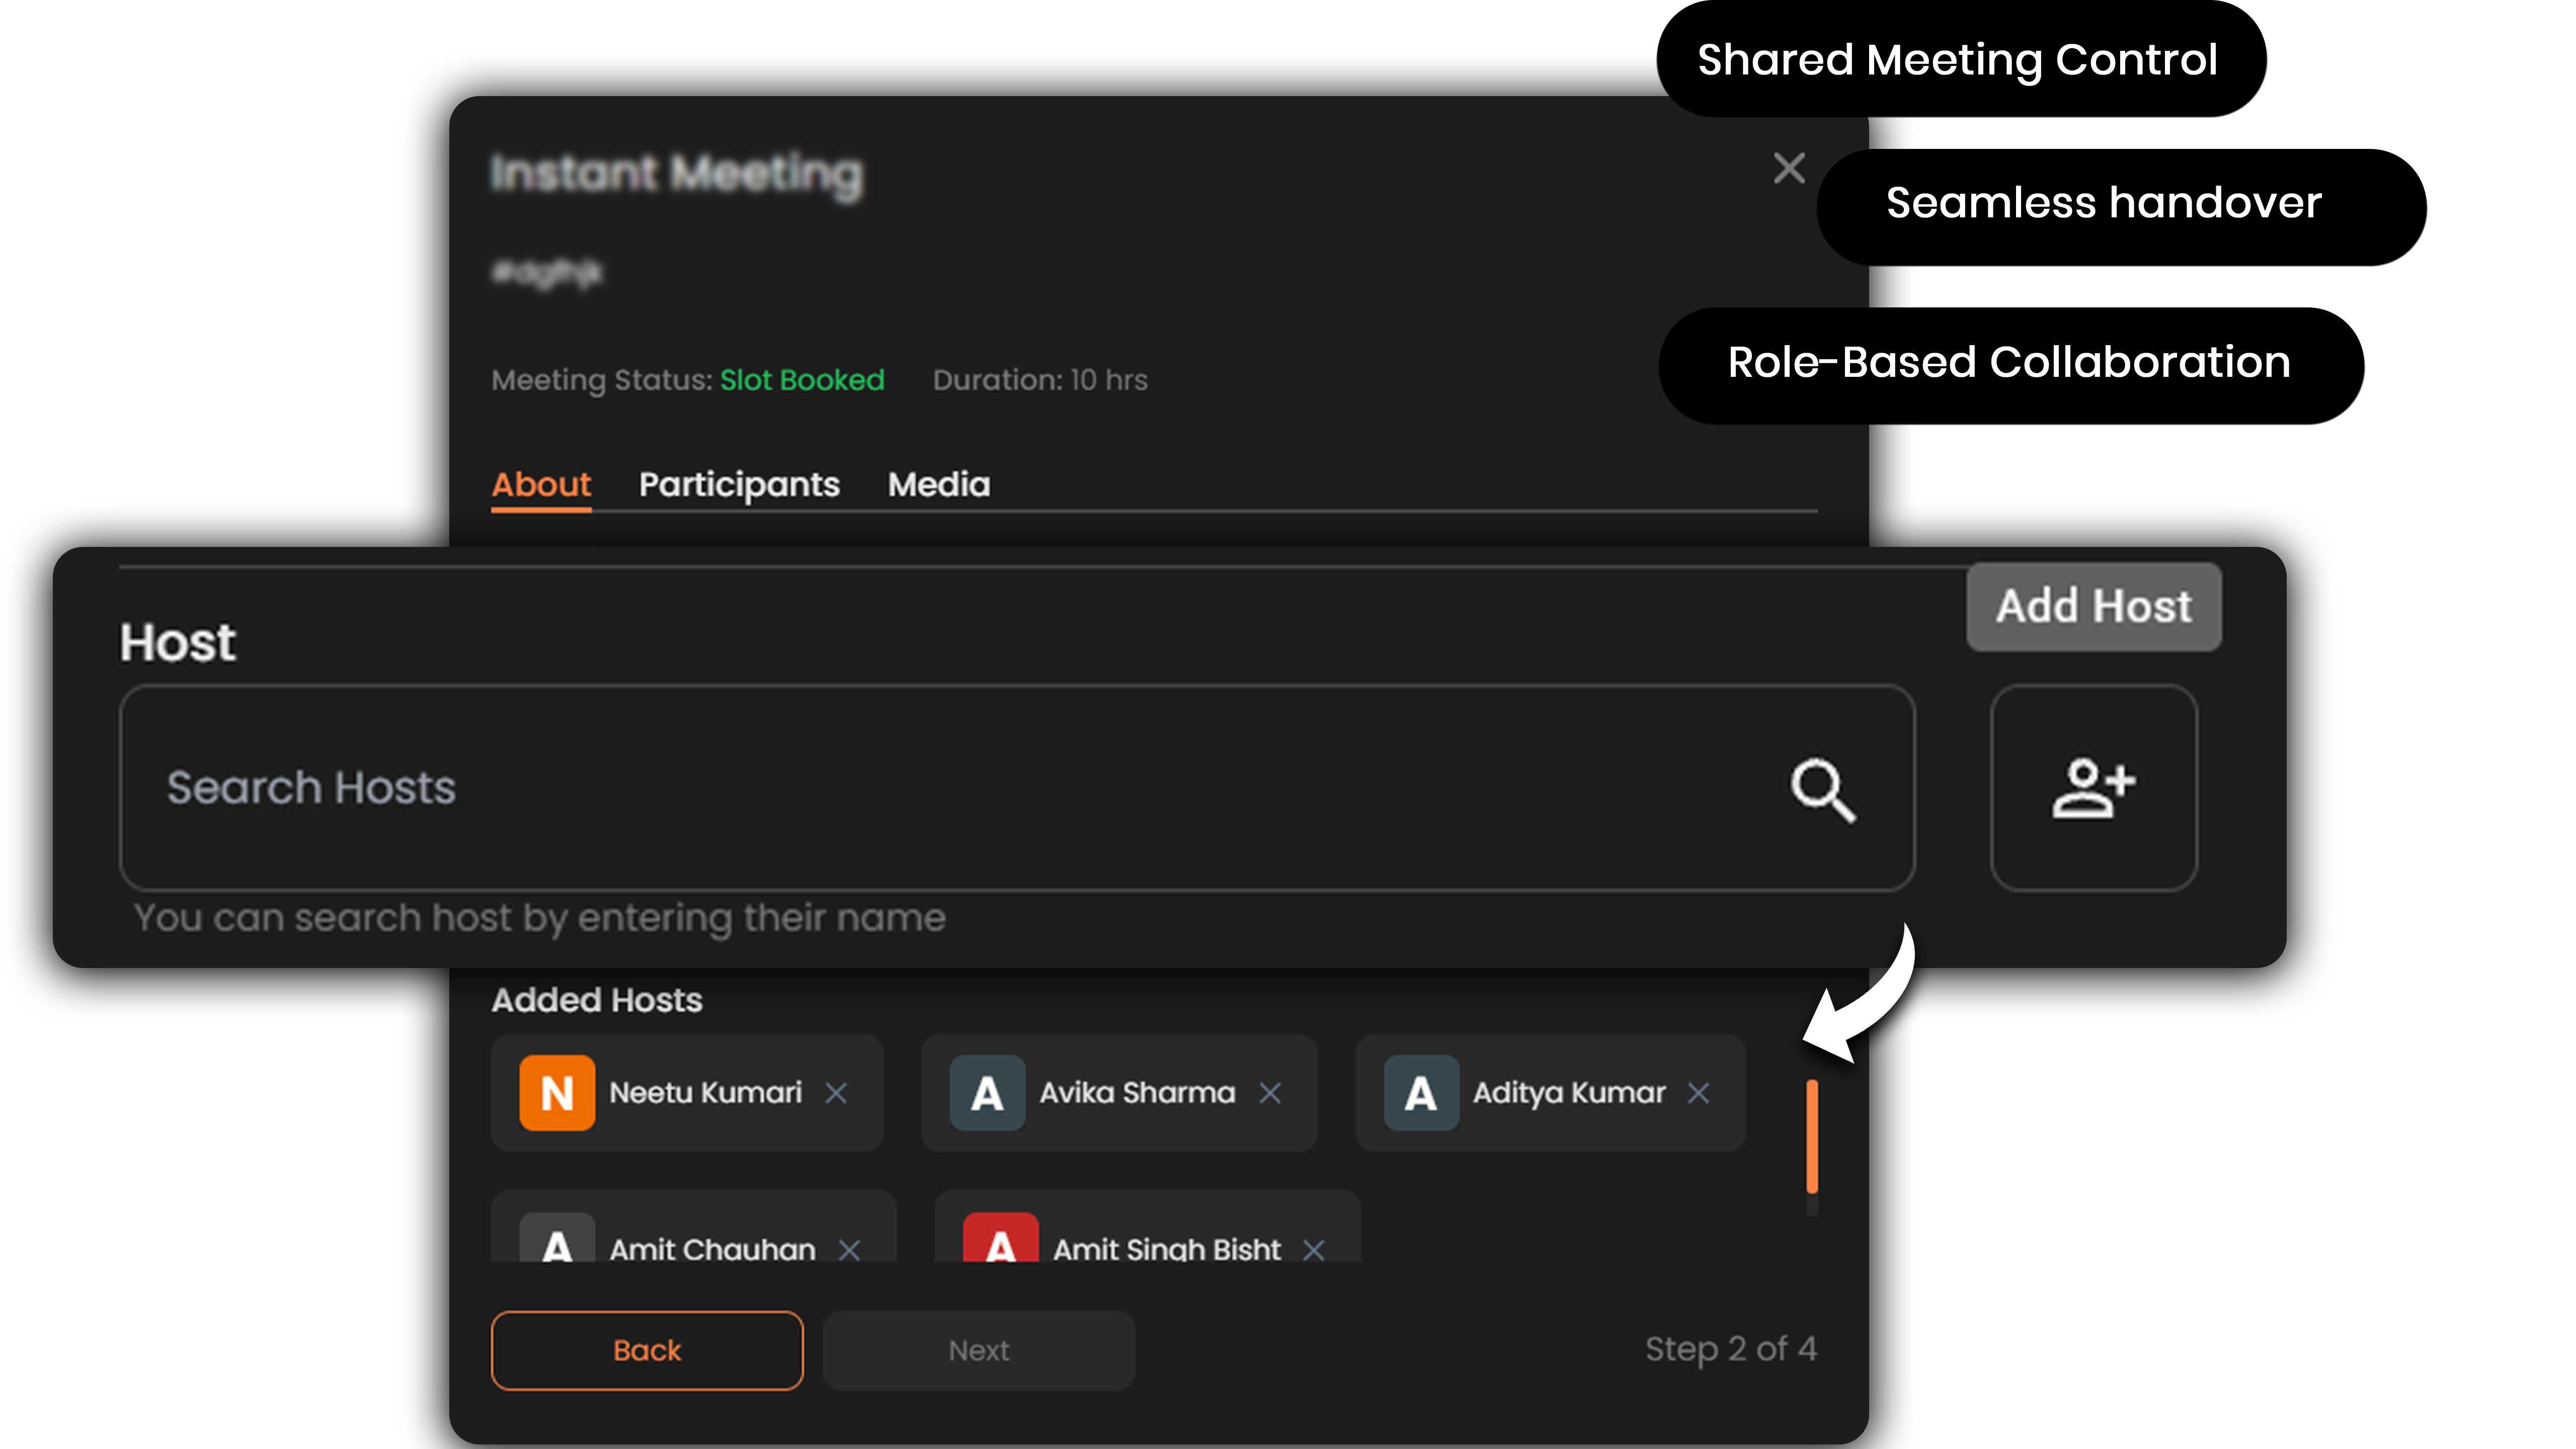Click the search magnifier icon
This screenshot has width=2576, height=1449.
pyautogui.click(x=1823, y=790)
